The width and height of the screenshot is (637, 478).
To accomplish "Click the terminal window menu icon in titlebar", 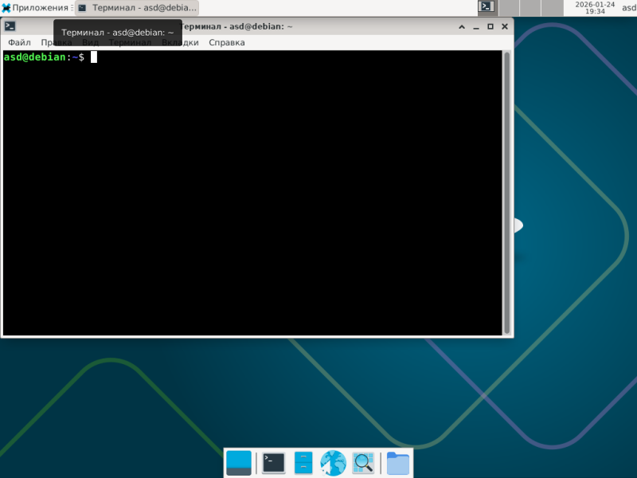I will [10, 26].
